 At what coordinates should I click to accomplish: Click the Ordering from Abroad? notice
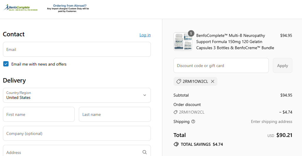[68, 8]
